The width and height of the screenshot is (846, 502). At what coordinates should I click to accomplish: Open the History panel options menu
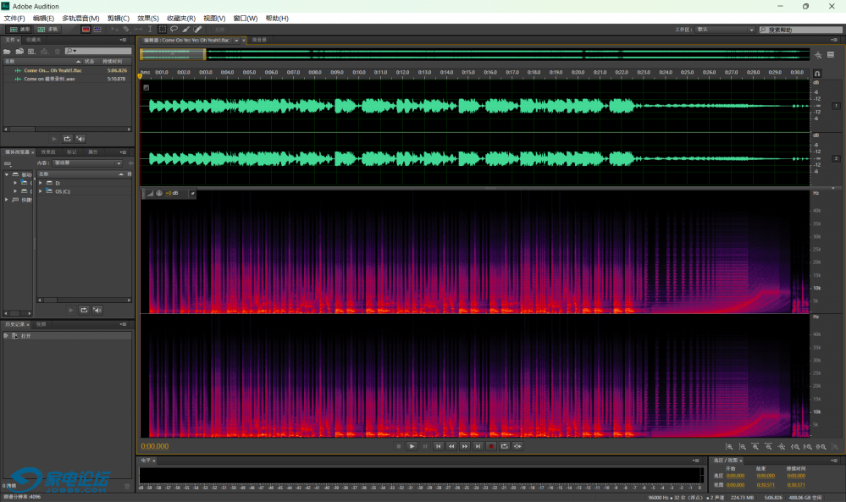tap(123, 324)
